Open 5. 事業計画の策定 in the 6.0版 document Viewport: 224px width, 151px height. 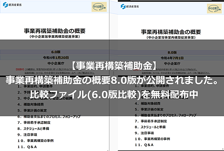pos(32,110)
